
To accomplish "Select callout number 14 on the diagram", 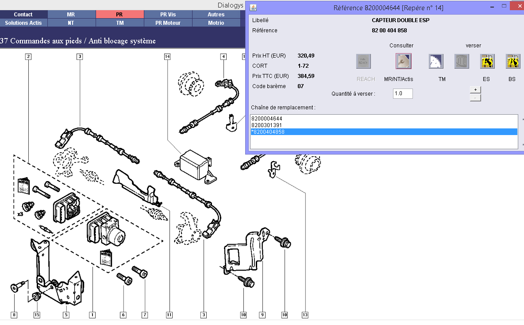I will coord(167,56).
